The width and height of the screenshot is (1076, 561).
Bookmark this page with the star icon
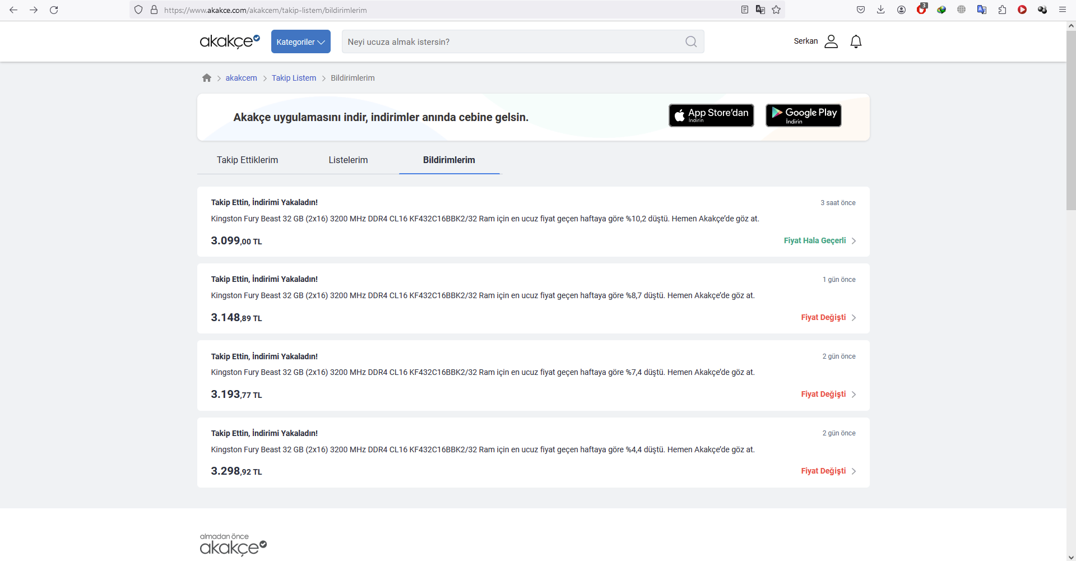coord(776,10)
